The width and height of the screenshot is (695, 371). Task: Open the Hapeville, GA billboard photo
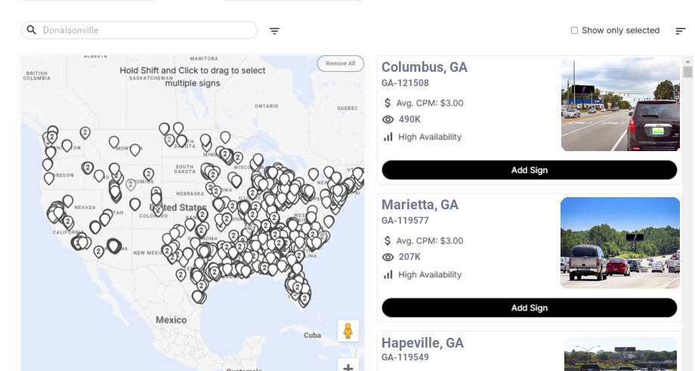620,354
